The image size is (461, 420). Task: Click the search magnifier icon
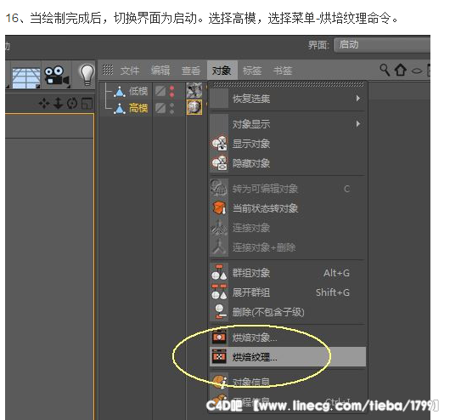(x=385, y=70)
